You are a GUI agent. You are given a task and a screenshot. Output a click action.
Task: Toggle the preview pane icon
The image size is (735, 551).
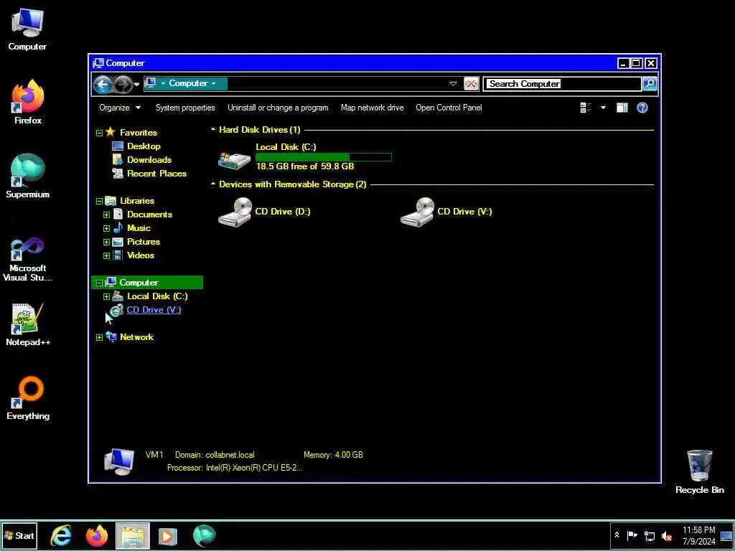622,108
